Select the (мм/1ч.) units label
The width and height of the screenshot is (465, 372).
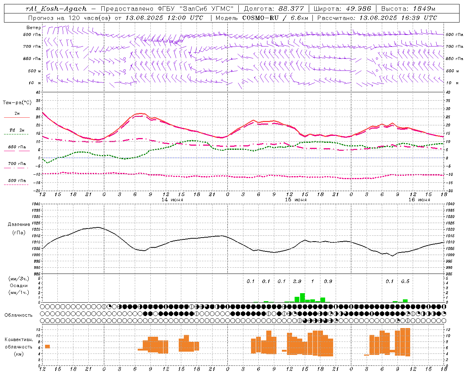coord(19,292)
